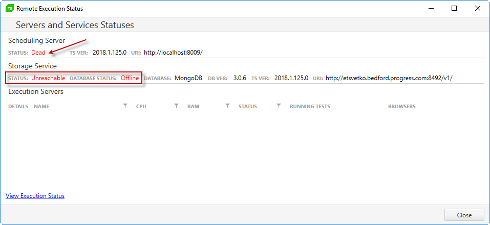Click Storage Service TS version 2018.1.125.0

(x=291, y=78)
